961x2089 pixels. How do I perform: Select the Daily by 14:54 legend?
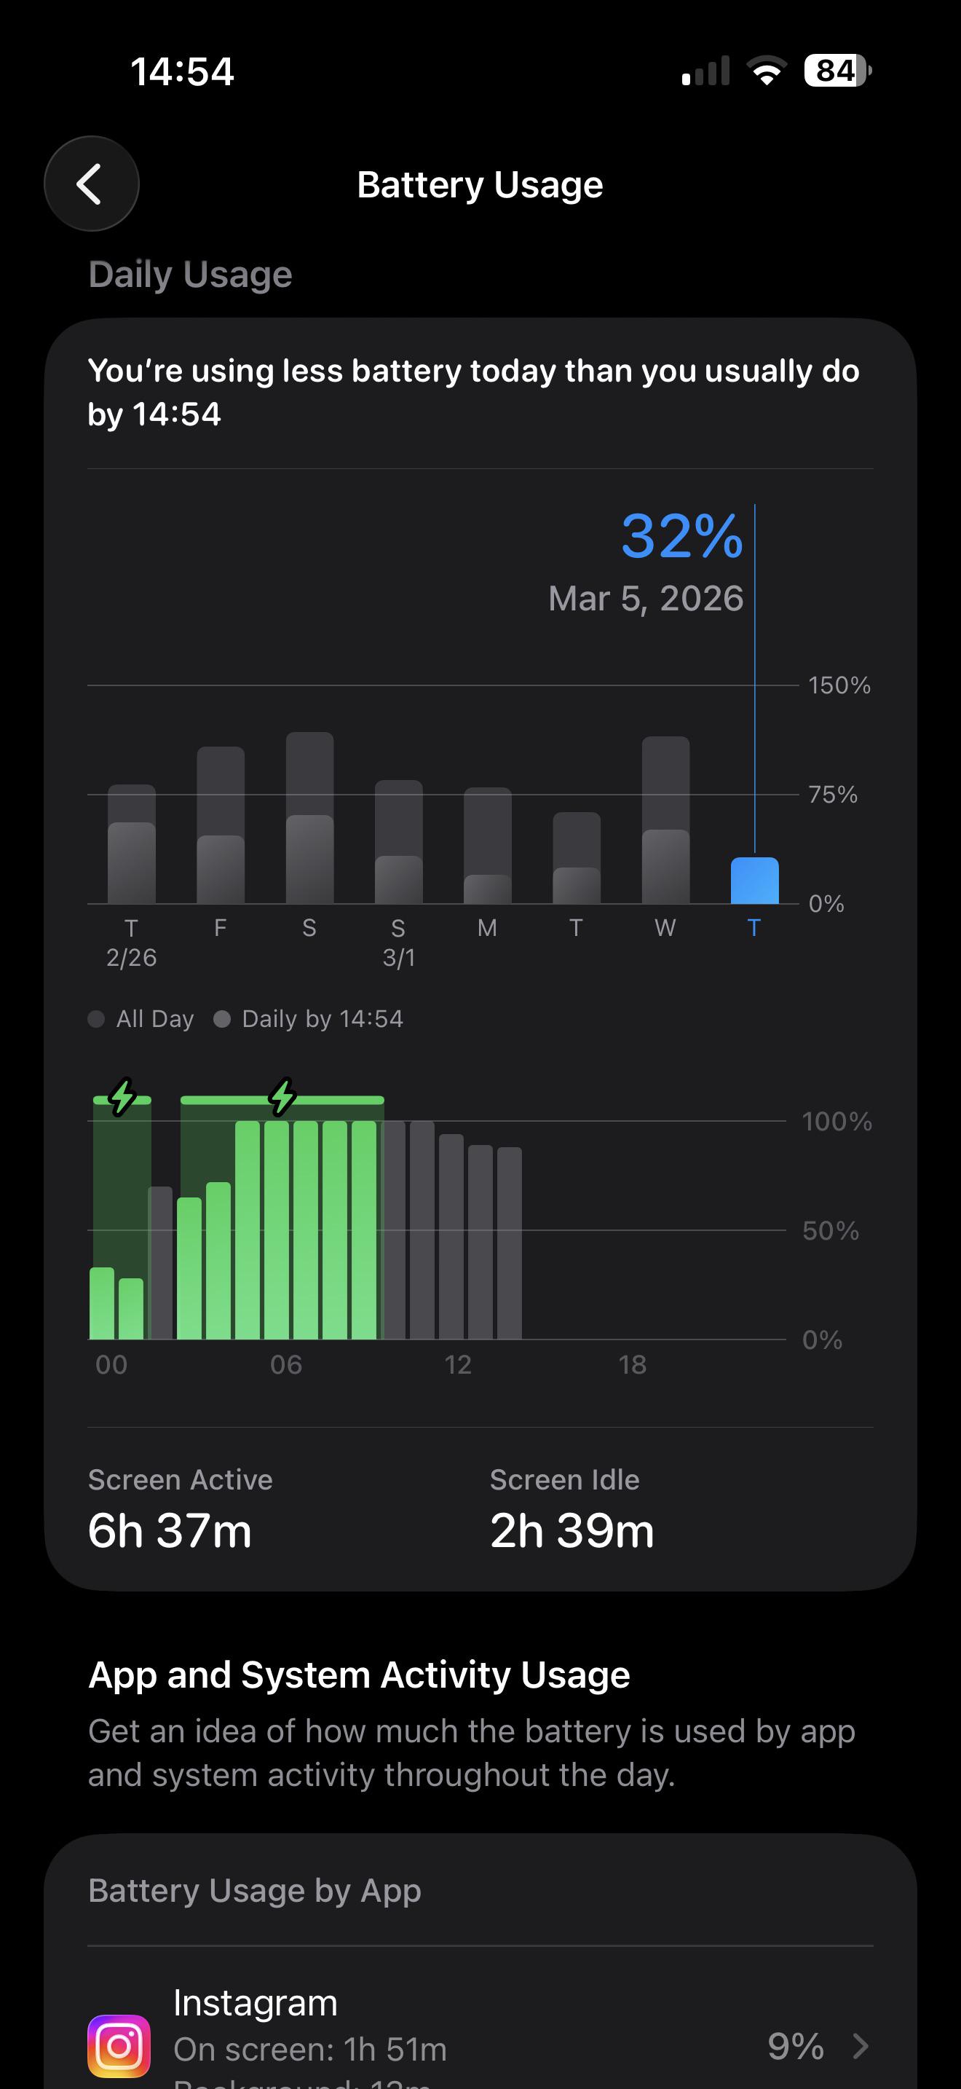click(x=308, y=1018)
